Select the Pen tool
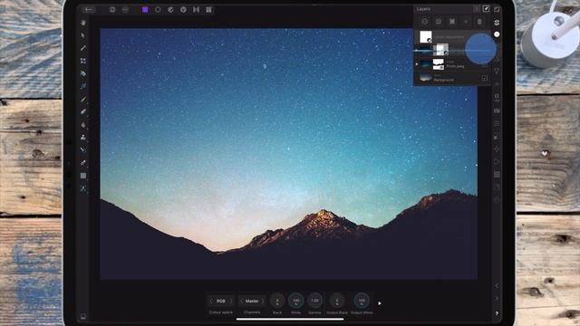 pos(83,163)
